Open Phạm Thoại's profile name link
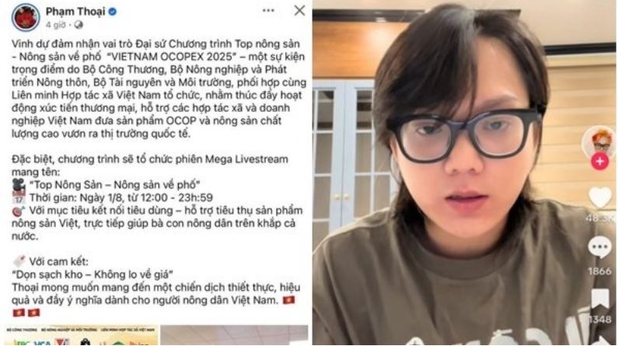618x346 pixels. coord(75,12)
